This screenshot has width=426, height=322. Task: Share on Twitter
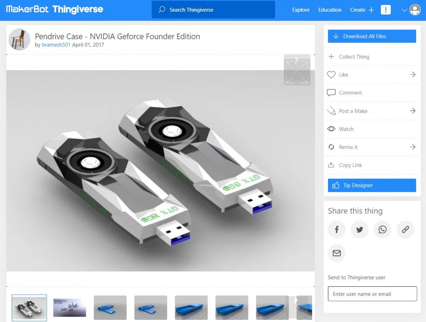[360, 230]
